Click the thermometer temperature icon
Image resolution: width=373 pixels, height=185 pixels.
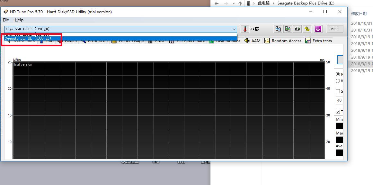(x=245, y=29)
